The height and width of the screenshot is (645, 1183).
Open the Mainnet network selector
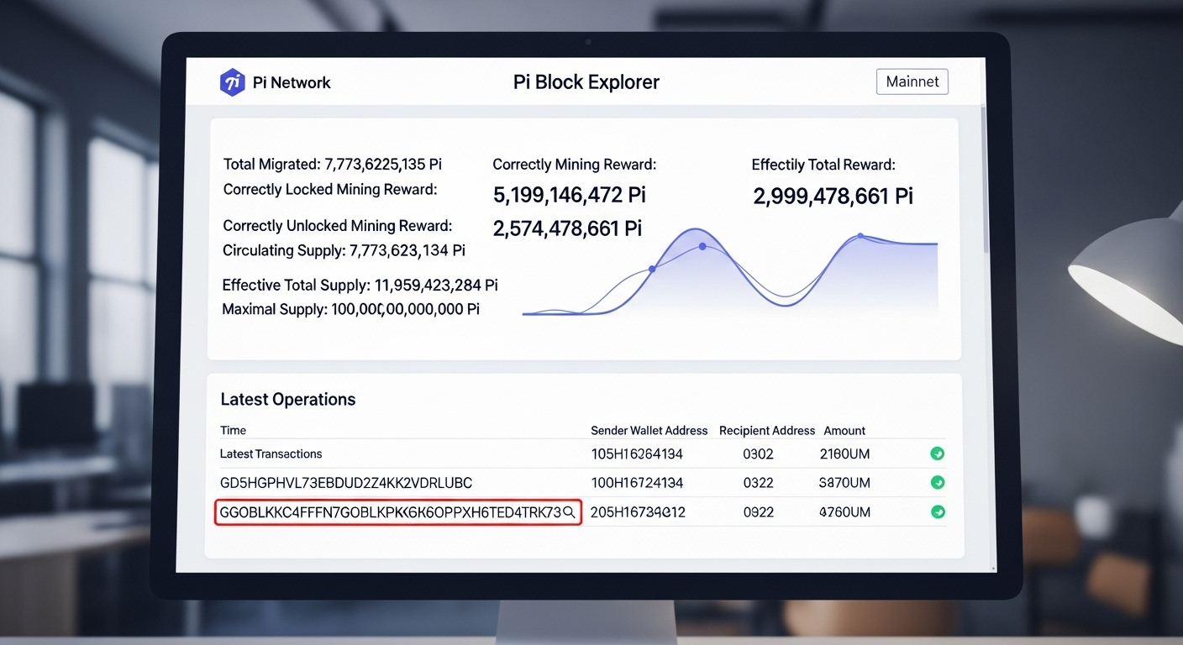912,81
